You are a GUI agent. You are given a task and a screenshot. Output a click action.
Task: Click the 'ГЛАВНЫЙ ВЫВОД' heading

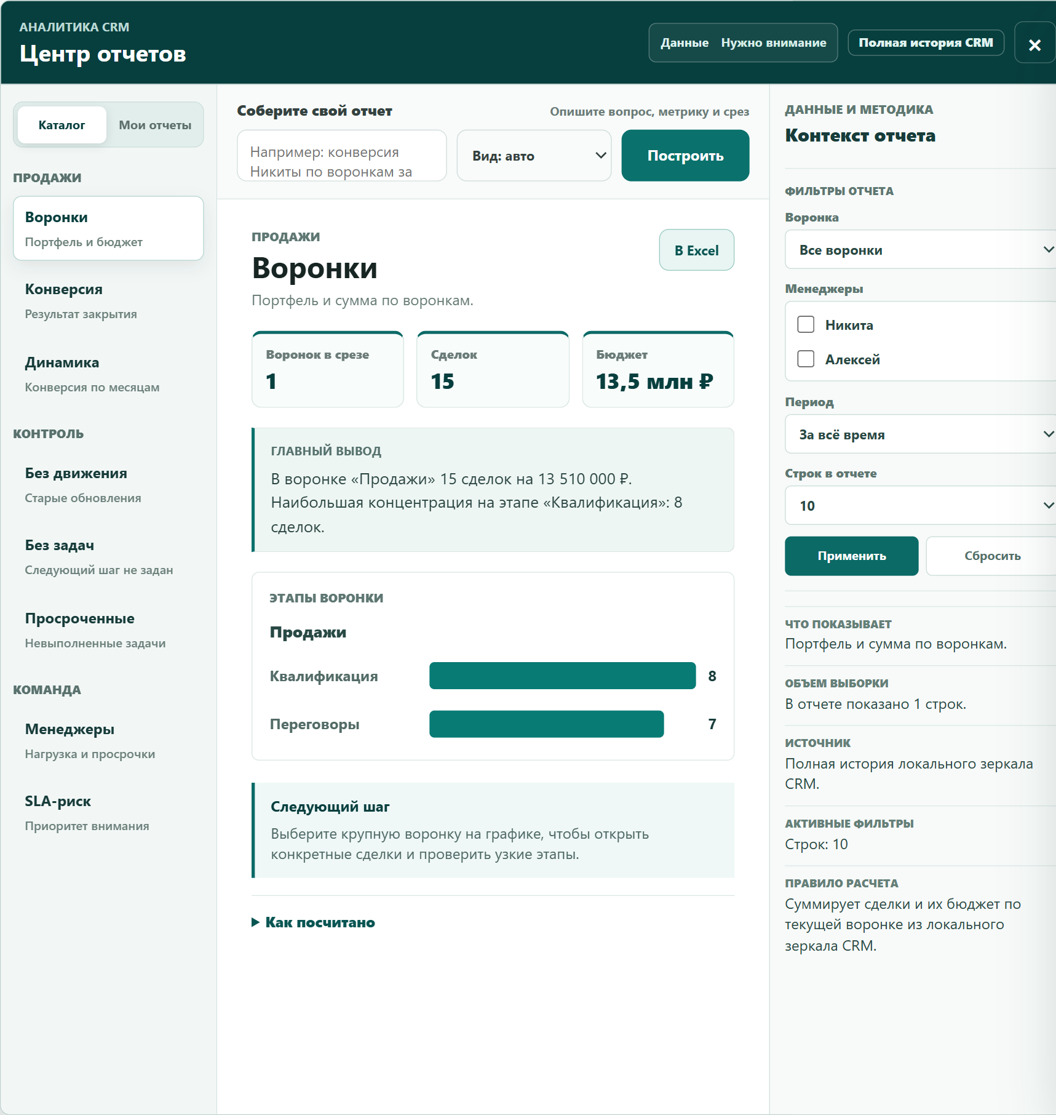pos(326,451)
